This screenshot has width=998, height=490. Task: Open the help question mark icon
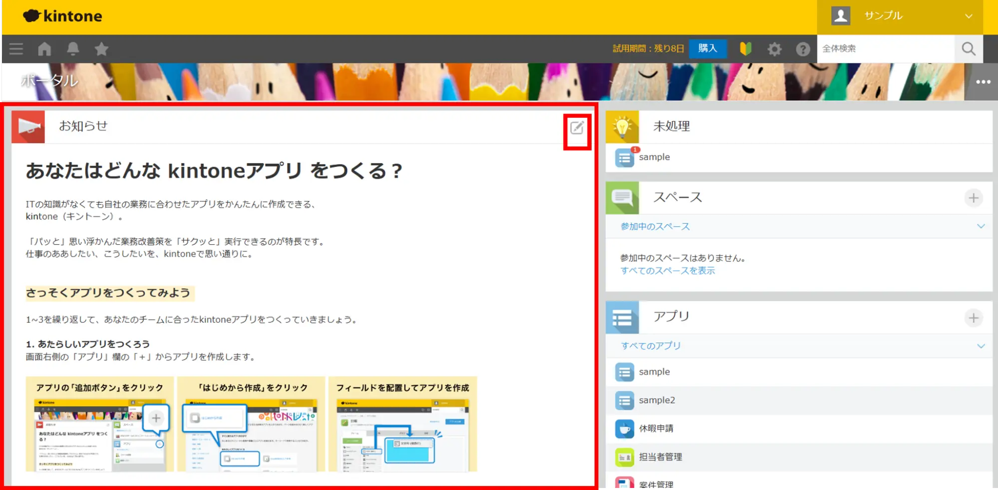click(x=803, y=49)
